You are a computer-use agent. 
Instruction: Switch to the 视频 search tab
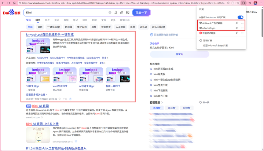click(66, 20)
